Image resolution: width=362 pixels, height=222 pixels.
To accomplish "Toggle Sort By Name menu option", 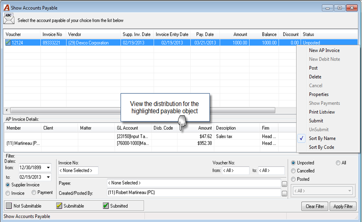I will point(322,138).
